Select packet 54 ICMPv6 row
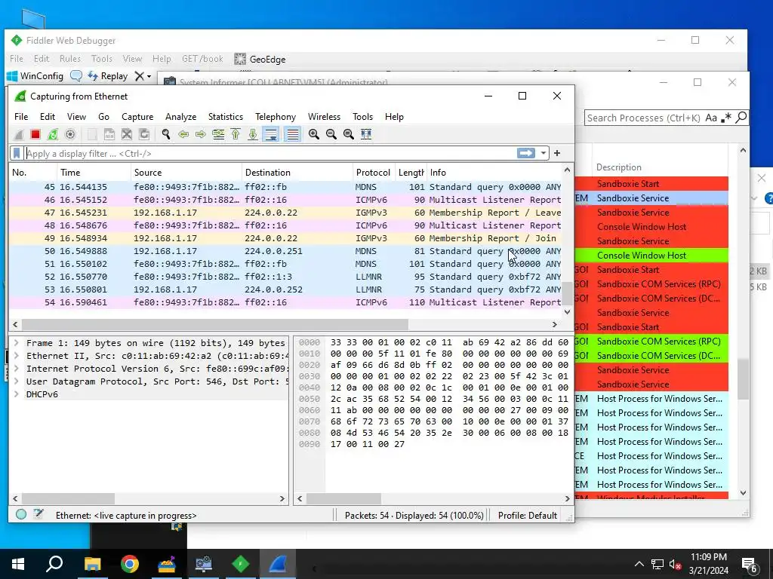773x579 pixels. pos(285,302)
